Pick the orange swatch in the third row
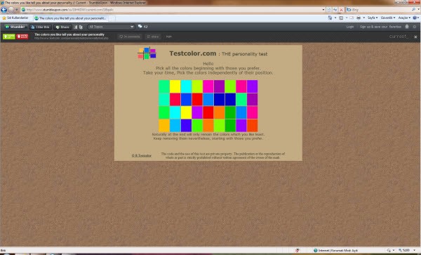 click(219, 112)
